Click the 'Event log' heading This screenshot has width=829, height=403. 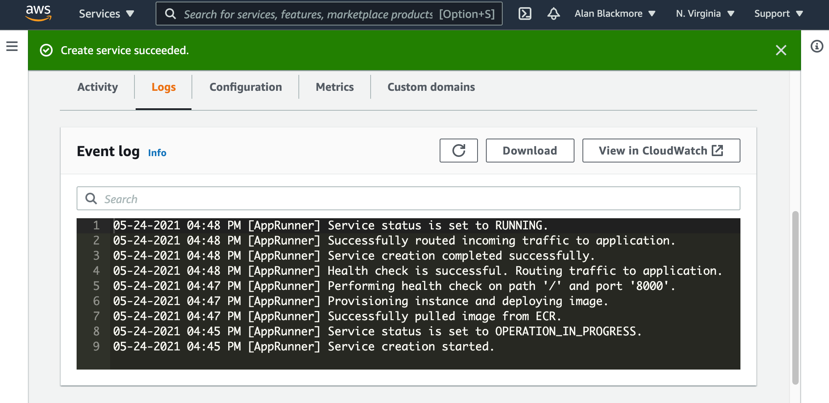[x=108, y=151]
